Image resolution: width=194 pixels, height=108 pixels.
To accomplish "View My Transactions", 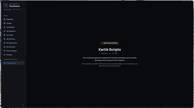I will 13,43.
